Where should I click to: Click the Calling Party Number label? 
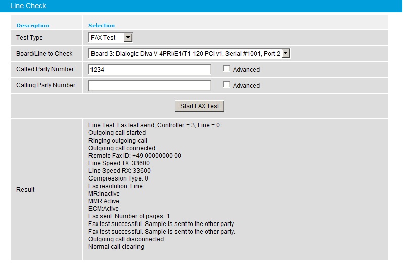click(45, 85)
